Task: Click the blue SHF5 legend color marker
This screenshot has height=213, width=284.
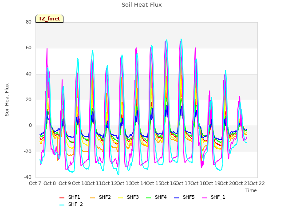Action: click(177, 198)
